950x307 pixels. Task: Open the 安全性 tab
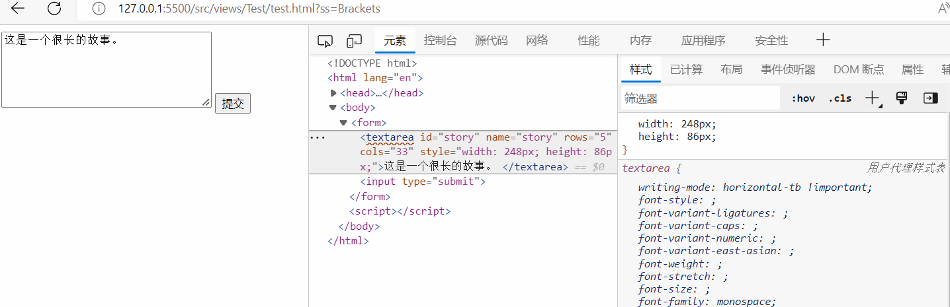pos(771,40)
